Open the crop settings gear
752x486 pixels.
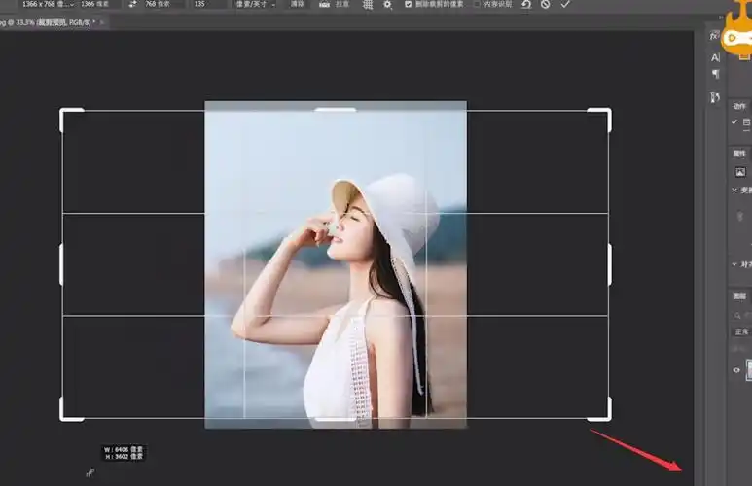tap(386, 5)
